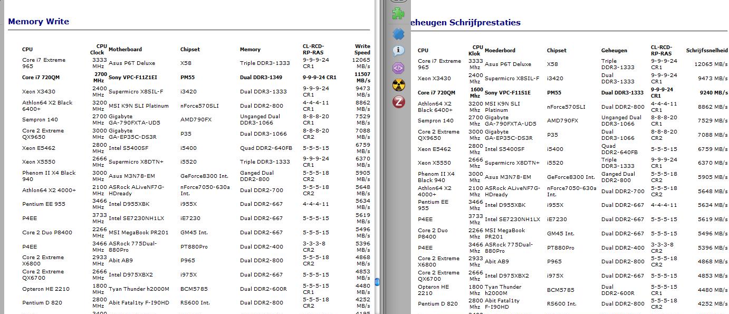Click the 'Geheugen' column header
This screenshot has width=729, height=314.
click(614, 51)
